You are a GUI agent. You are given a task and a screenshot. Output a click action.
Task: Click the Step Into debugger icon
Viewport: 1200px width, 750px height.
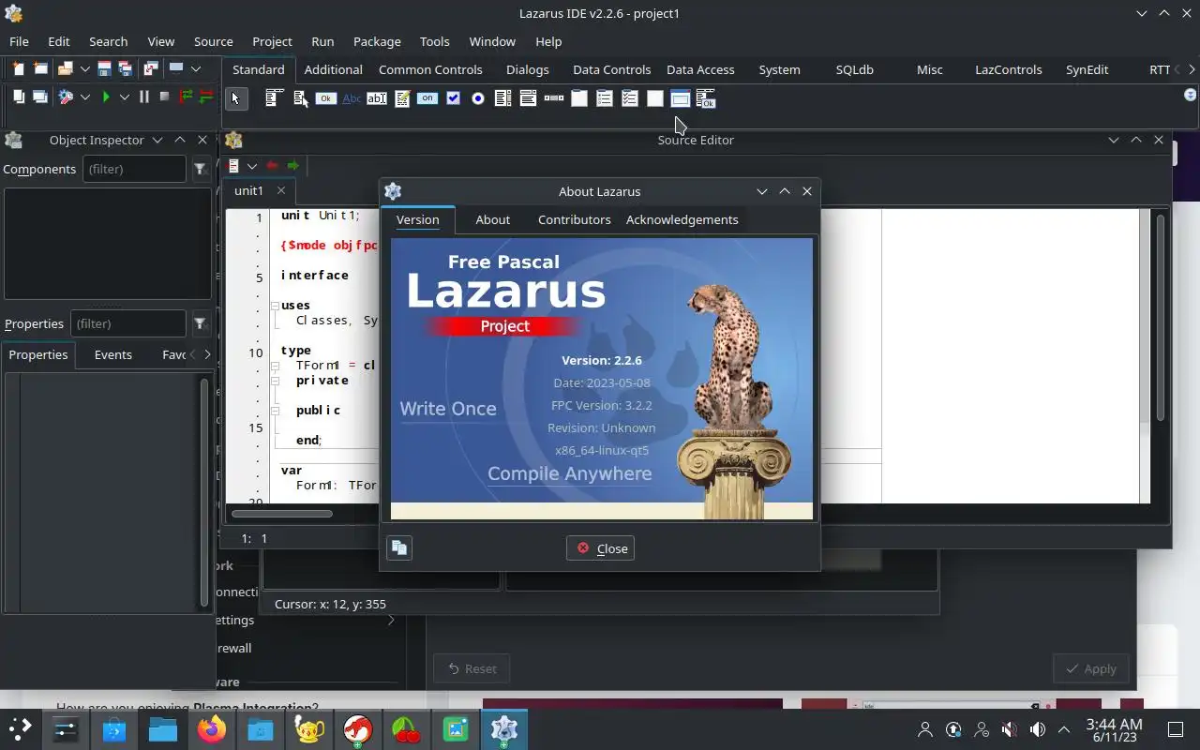click(x=186, y=97)
